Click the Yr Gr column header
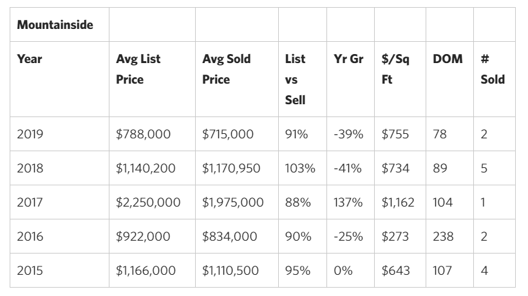This screenshot has height=296, width=528. pyautogui.click(x=350, y=79)
